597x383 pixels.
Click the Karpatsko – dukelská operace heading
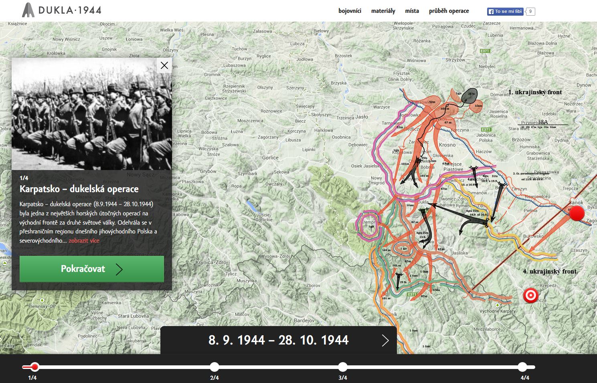tap(79, 189)
